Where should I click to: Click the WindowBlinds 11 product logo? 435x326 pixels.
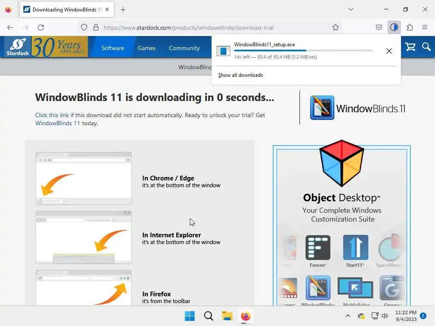click(x=357, y=108)
